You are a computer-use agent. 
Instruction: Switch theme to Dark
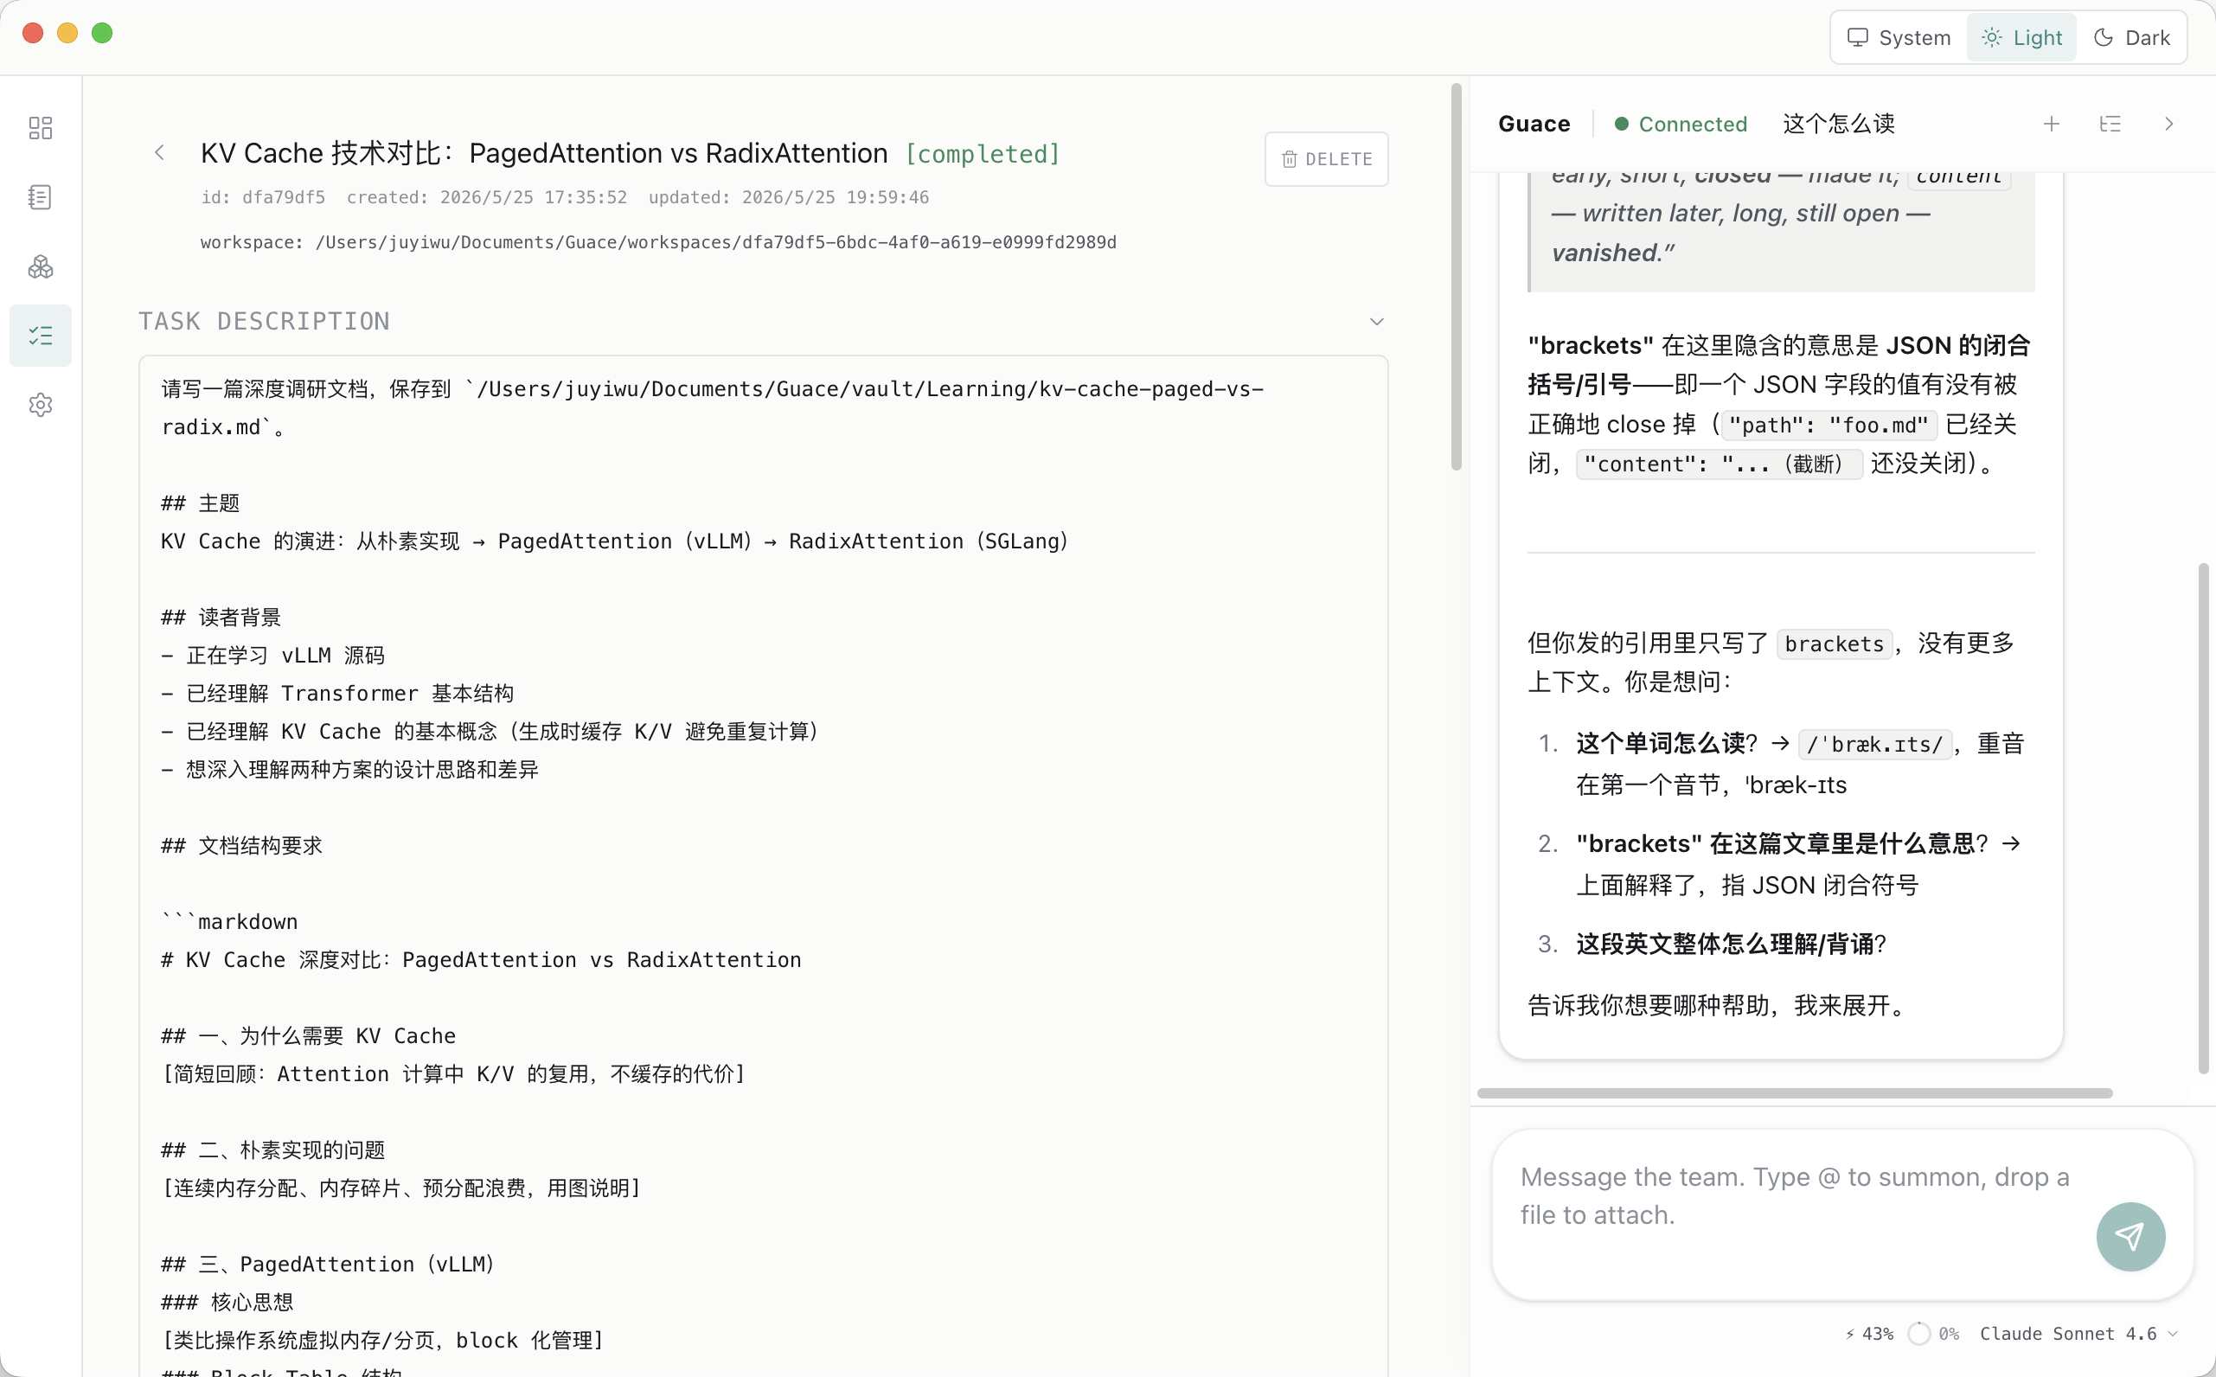[2131, 37]
